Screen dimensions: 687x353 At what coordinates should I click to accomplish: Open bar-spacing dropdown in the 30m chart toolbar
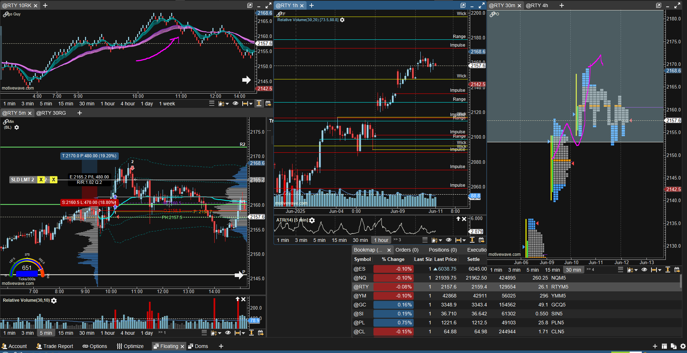[x=656, y=270]
